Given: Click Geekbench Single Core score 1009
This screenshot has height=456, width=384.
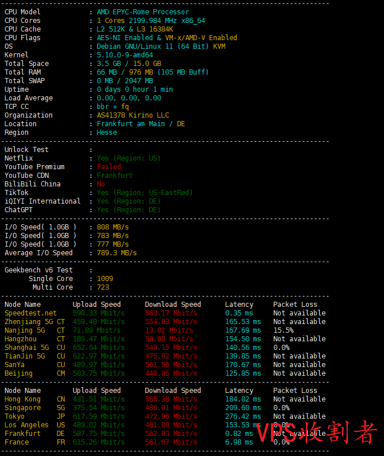Looking at the screenshot, I should point(105,279).
